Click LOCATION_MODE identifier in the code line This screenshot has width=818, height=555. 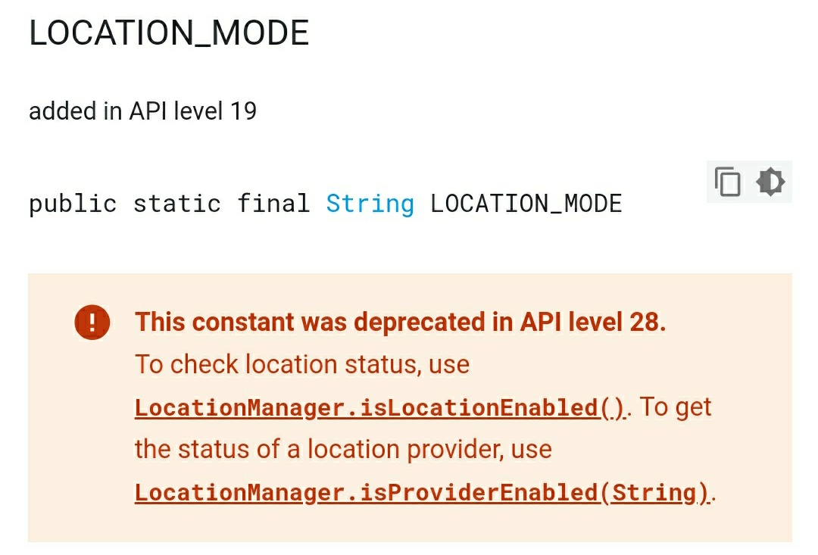point(526,204)
